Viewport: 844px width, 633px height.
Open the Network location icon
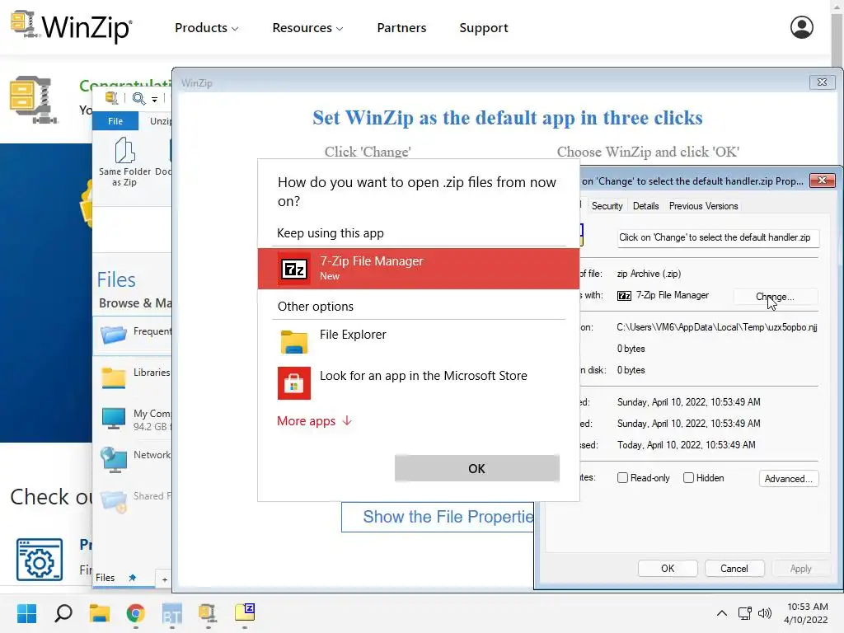pyautogui.click(x=114, y=460)
